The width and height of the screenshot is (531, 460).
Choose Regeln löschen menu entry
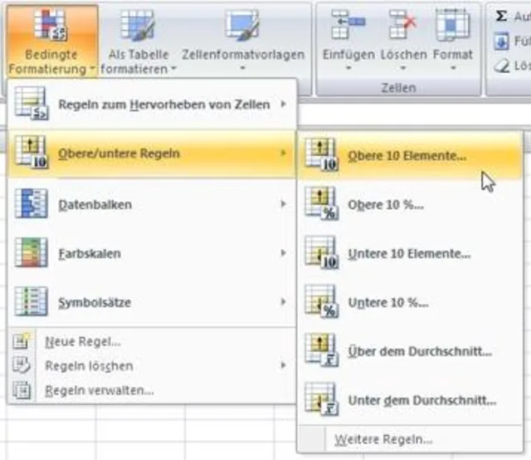(x=152, y=366)
